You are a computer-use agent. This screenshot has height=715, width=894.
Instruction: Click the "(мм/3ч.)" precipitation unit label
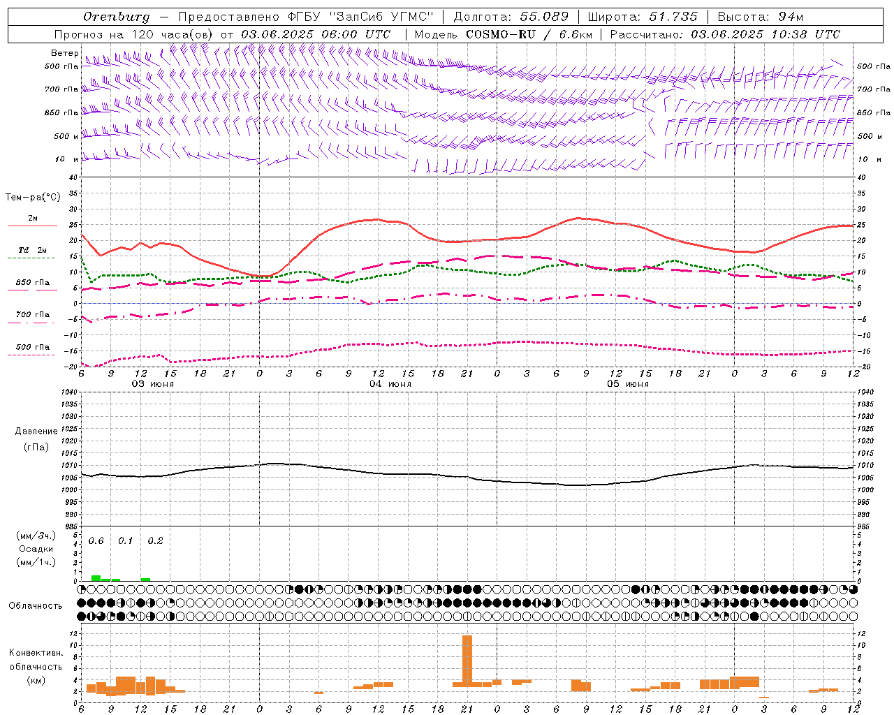(36, 536)
